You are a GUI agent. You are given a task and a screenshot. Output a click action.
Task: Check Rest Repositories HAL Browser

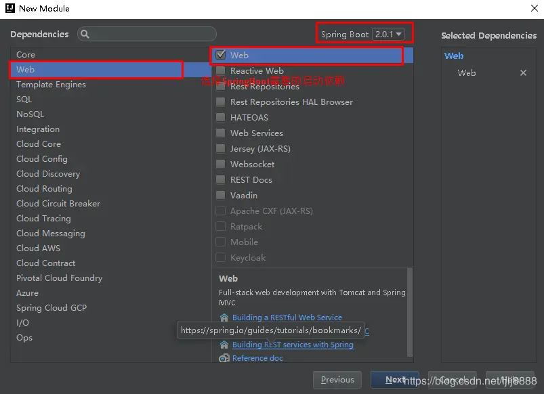pos(221,102)
